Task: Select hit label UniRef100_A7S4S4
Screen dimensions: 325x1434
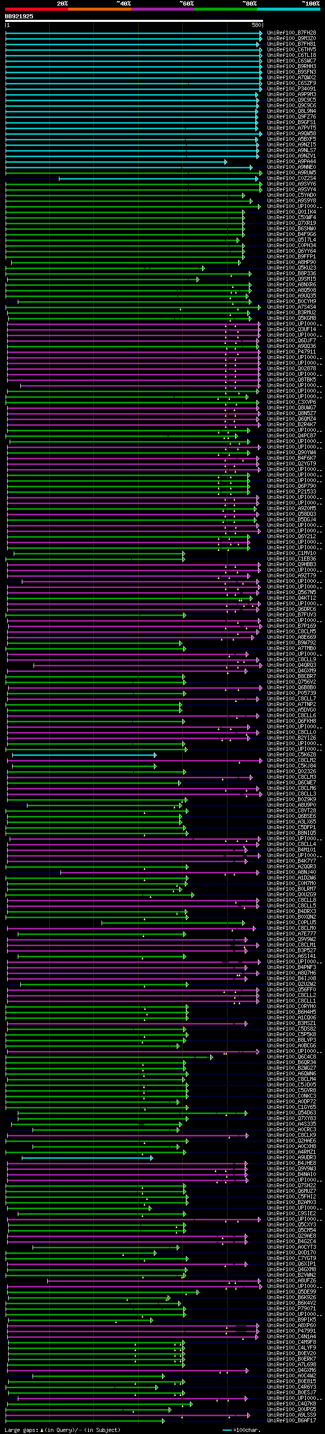Action: coord(291,307)
